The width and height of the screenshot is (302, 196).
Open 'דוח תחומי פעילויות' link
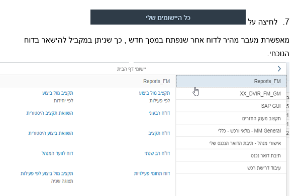(152, 173)
